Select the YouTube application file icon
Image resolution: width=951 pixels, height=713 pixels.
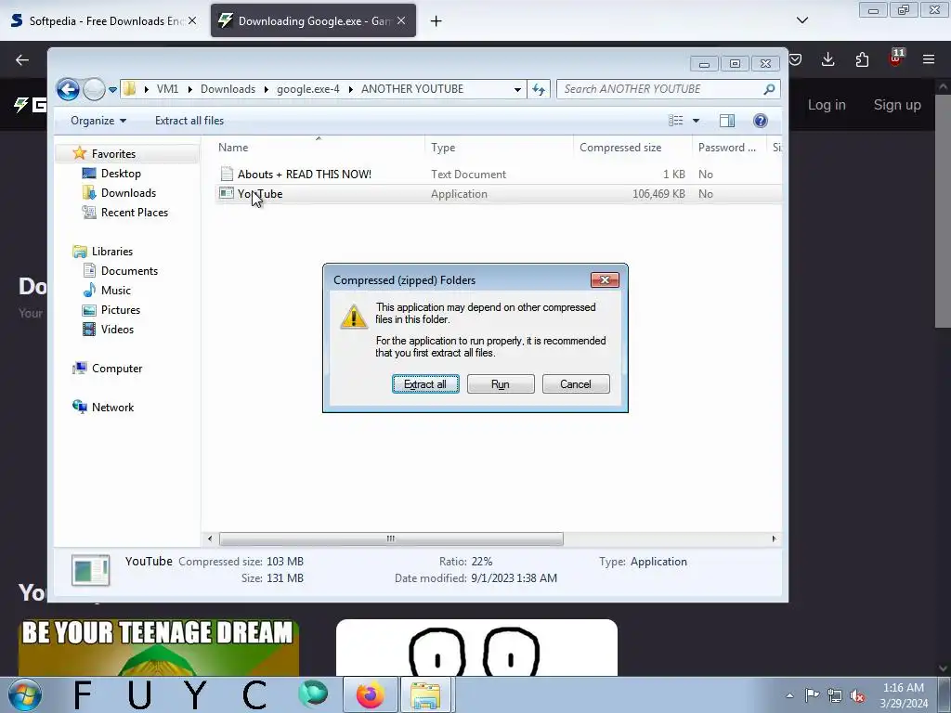click(x=227, y=193)
